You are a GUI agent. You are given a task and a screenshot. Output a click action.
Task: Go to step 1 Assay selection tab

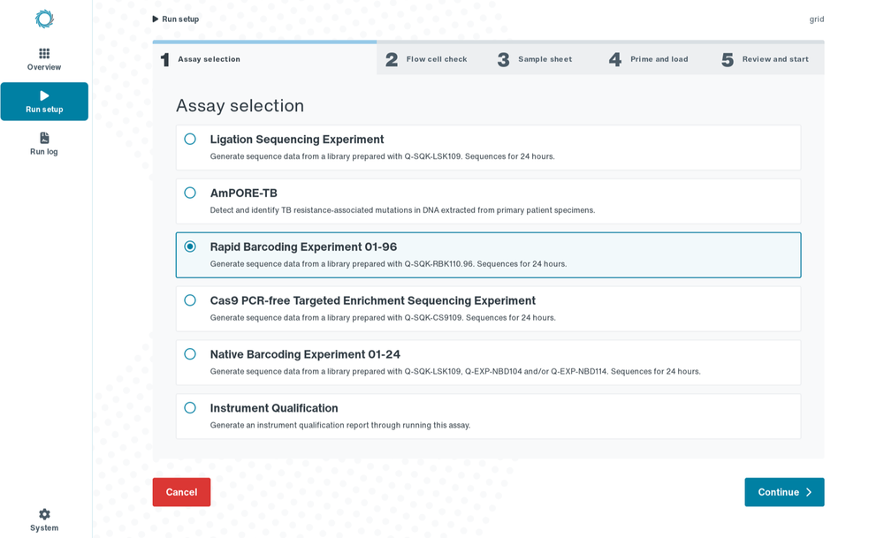[x=264, y=59]
